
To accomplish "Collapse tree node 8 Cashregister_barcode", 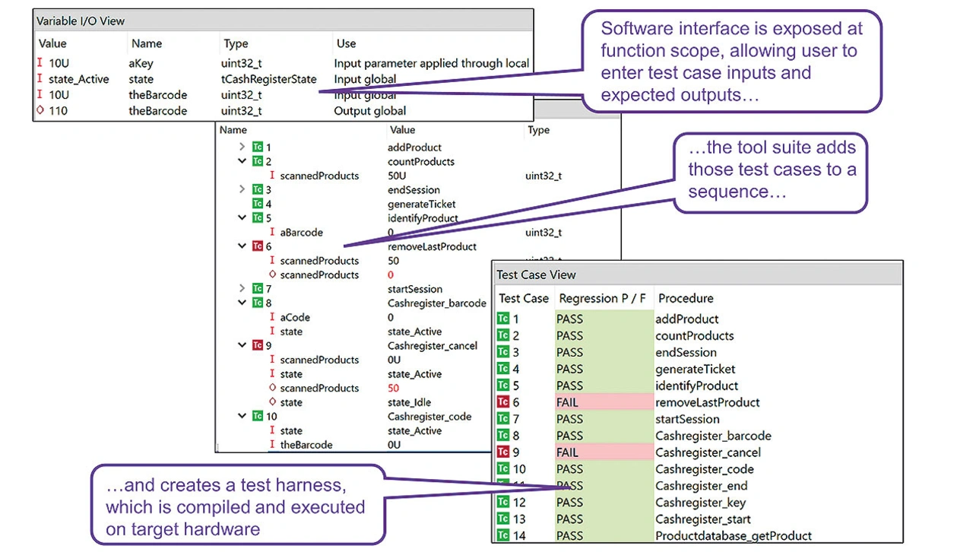I will coord(242,303).
